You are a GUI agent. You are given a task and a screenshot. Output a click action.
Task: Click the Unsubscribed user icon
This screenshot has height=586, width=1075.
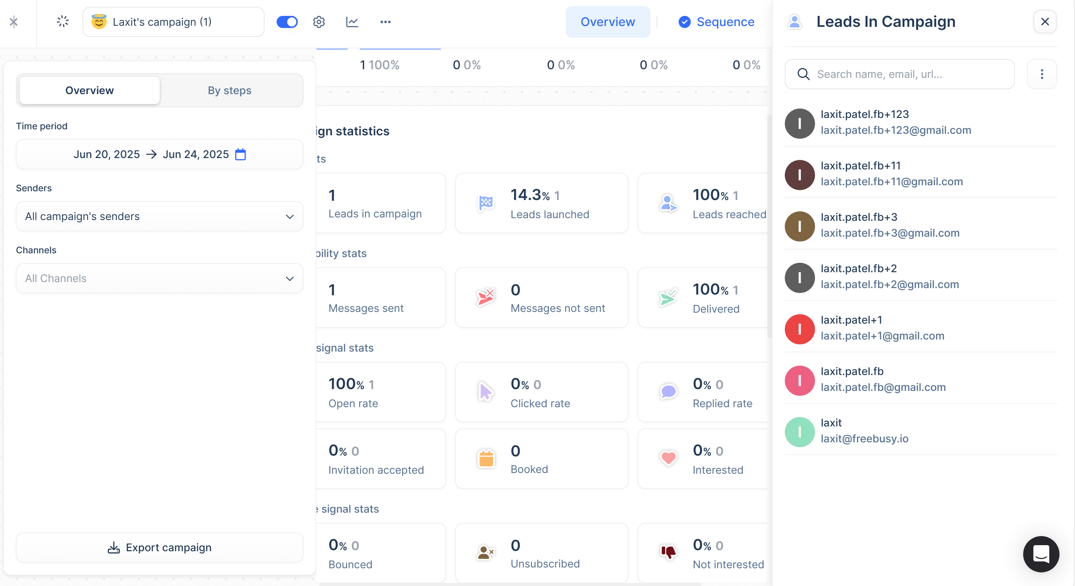pyautogui.click(x=486, y=553)
